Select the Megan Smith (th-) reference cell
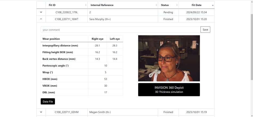Viewport: 253px width, 117px height. click(100, 112)
